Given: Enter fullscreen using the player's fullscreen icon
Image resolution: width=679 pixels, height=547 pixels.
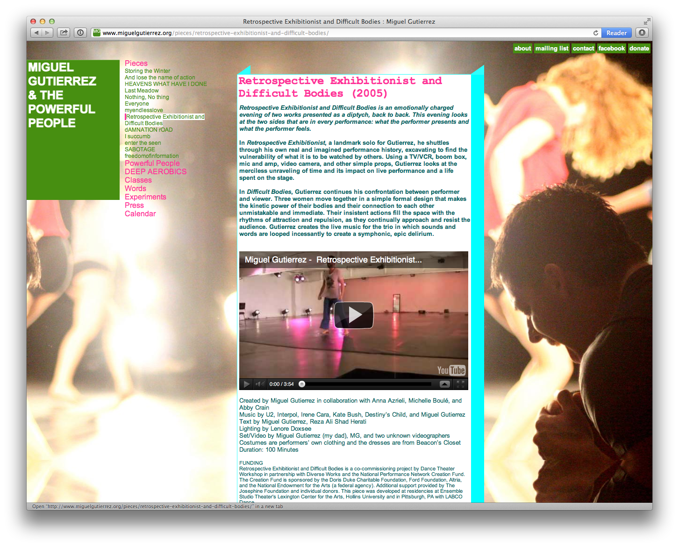Looking at the screenshot, I should click(x=460, y=384).
